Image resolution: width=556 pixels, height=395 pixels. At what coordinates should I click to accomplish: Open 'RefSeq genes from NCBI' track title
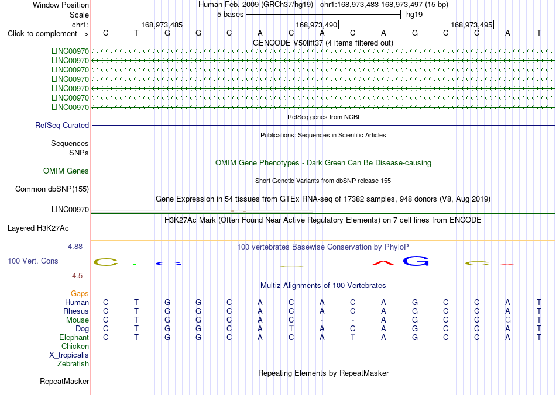click(x=324, y=117)
